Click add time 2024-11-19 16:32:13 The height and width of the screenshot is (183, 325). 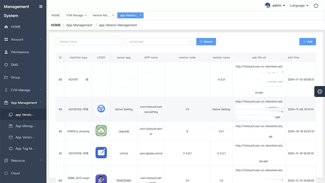coord(301,153)
